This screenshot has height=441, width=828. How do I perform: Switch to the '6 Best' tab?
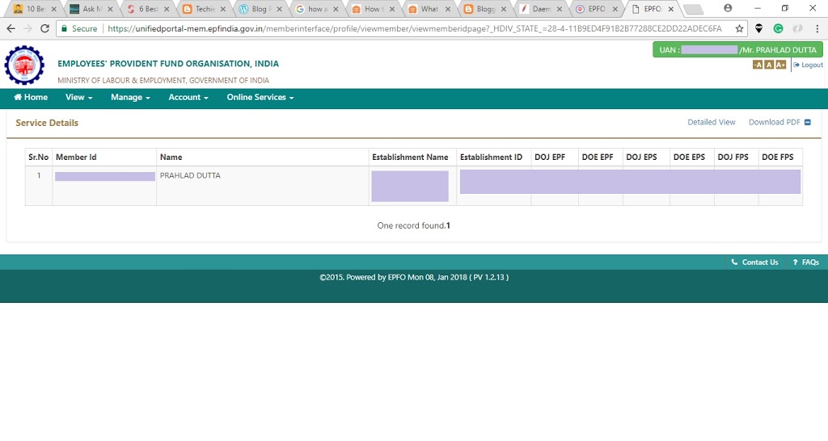point(149,9)
